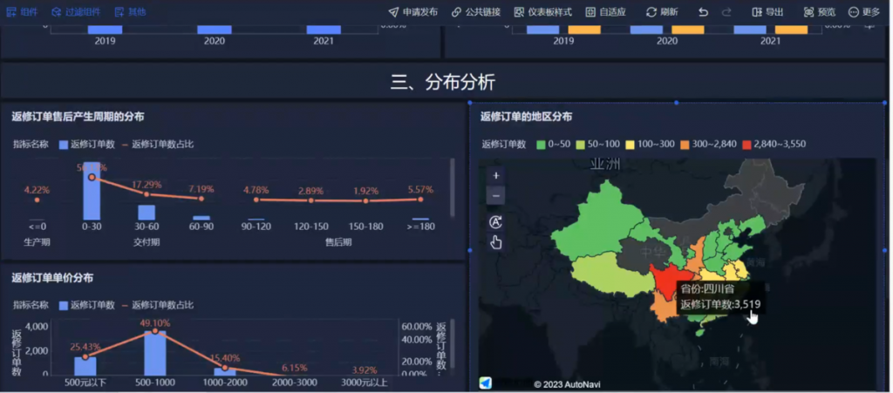Click the 3000元以上 axis label
Screen dimensions: 893x393
point(365,383)
